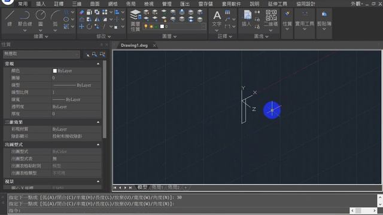Expand the Layers (圖層) panel

point(169,36)
